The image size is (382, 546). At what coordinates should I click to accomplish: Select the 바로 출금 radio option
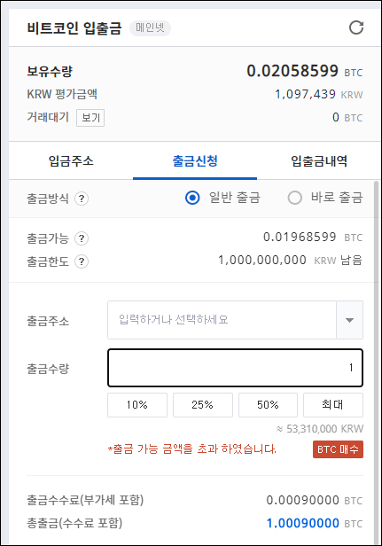pyautogui.click(x=294, y=198)
